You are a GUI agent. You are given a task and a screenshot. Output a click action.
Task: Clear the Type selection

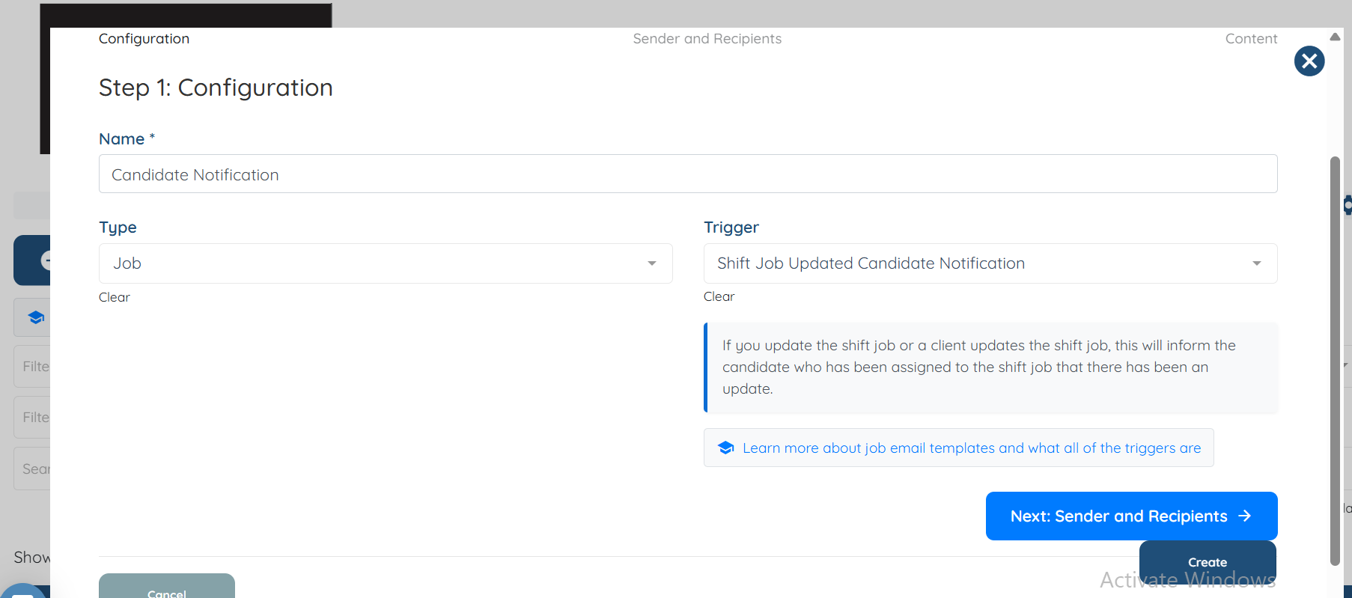coord(115,297)
